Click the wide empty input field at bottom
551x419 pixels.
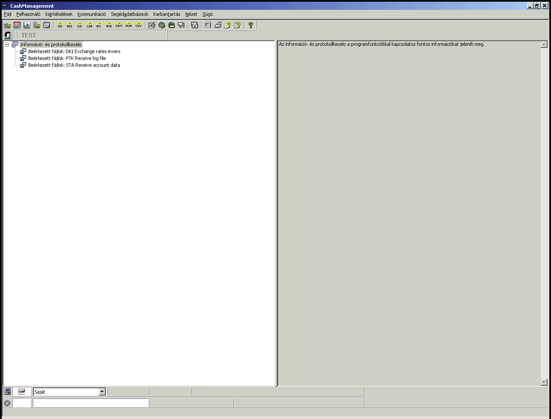91,403
